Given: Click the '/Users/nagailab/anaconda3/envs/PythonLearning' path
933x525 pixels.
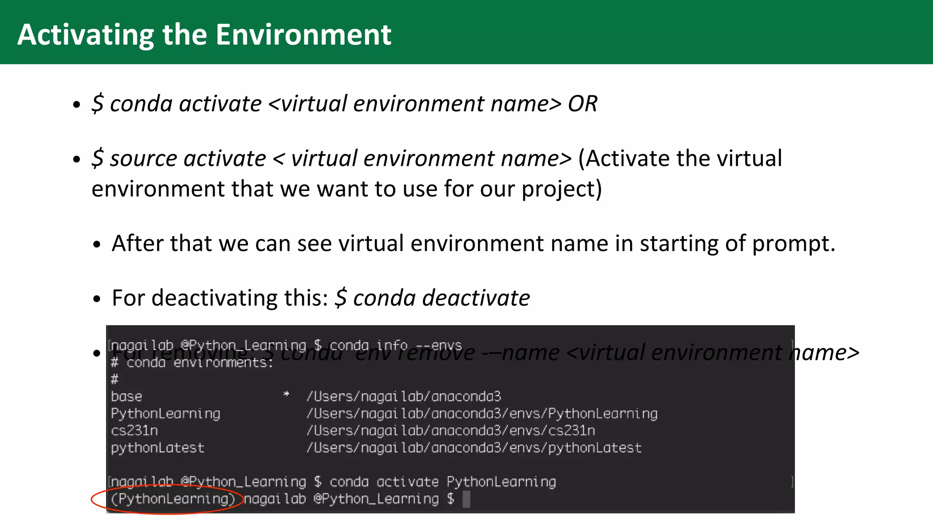Looking at the screenshot, I should coord(482,414).
